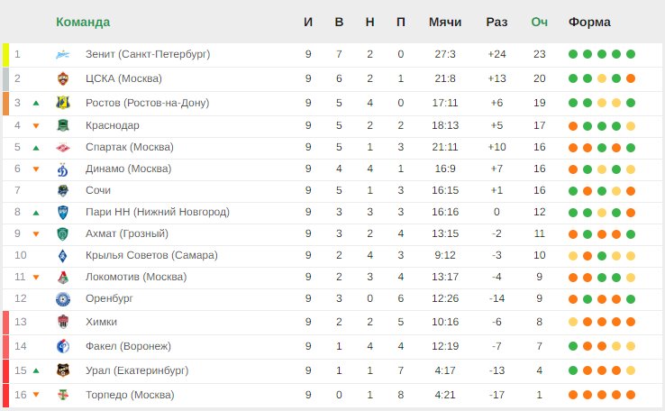The width and height of the screenshot is (665, 411).
Task: Click the Orenburg round club badge
Action: [x=63, y=299]
